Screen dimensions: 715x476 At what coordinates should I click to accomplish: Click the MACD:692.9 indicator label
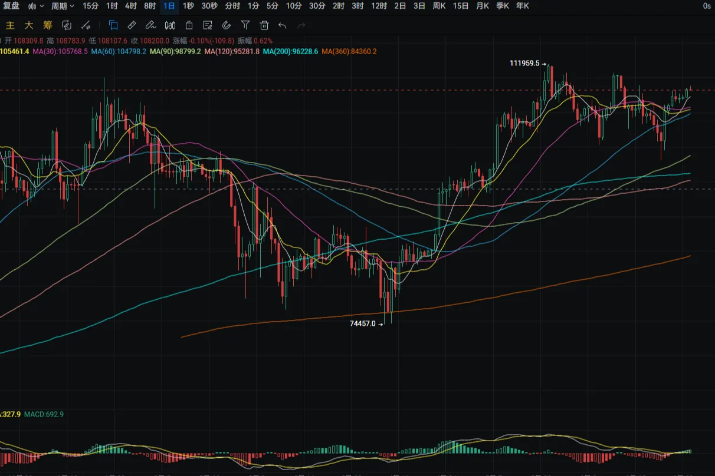click(x=44, y=414)
